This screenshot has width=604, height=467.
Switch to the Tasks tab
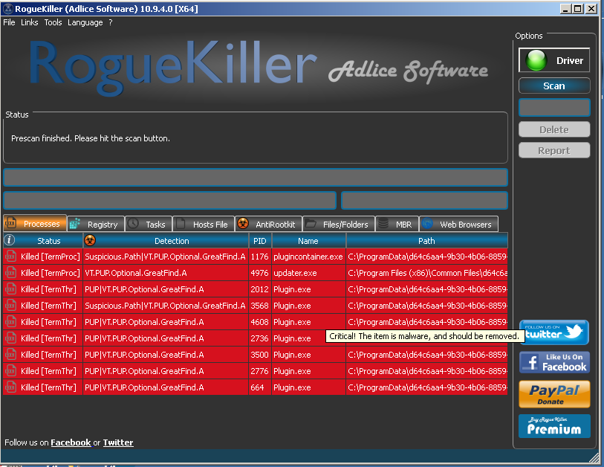point(149,224)
